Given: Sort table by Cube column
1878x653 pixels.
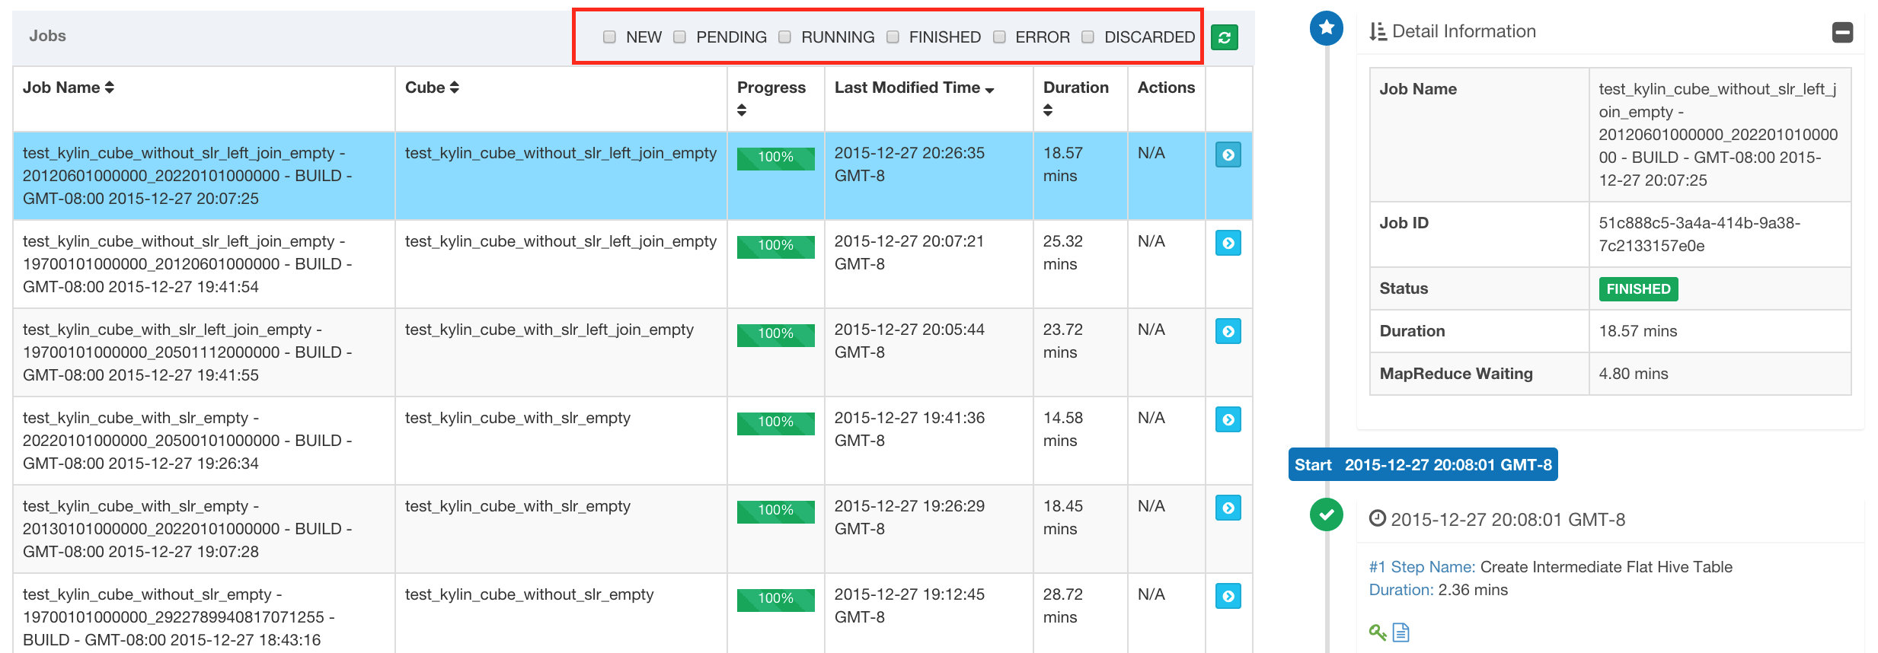Looking at the screenshot, I should (432, 88).
